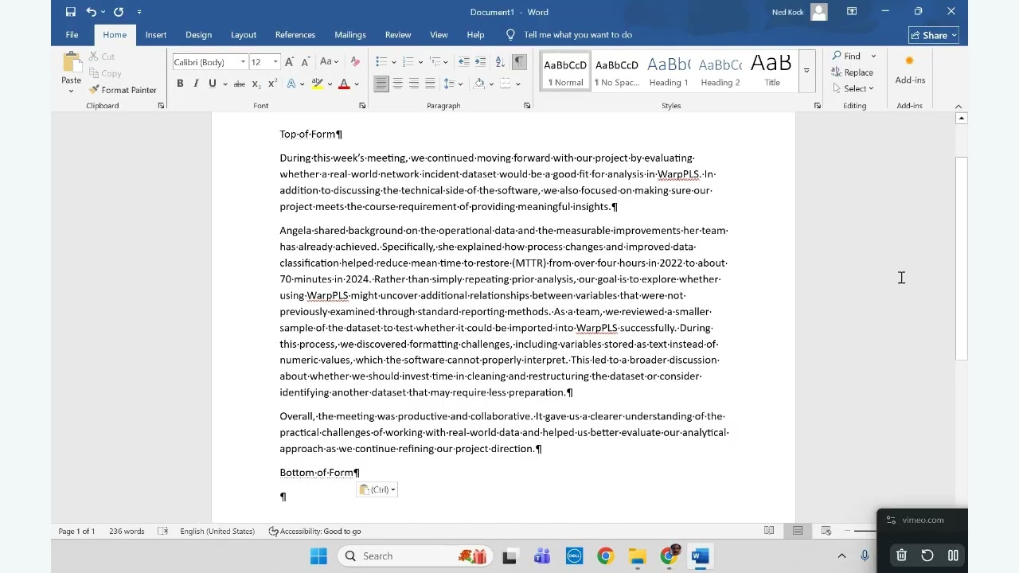Expand Paste Options (Ctrl) popup
The height and width of the screenshot is (573, 1019).
(x=377, y=489)
